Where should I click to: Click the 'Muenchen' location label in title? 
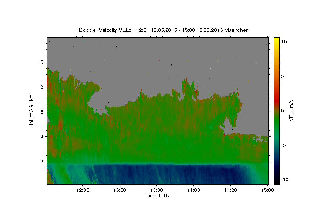click(237, 30)
